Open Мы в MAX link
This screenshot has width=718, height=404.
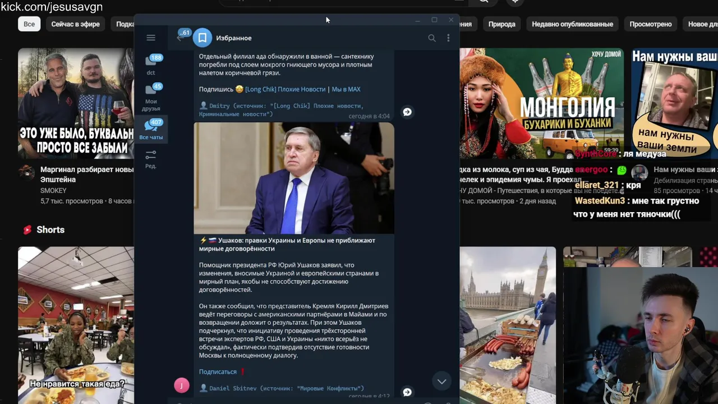click(x=346, y=89)
